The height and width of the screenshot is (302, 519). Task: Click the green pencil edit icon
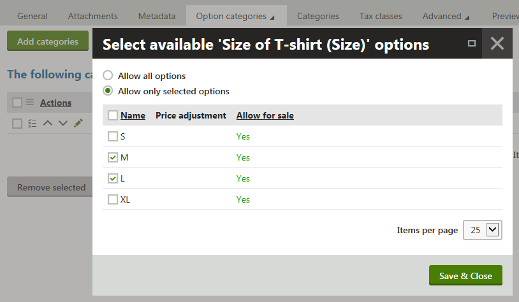[78, 123]
